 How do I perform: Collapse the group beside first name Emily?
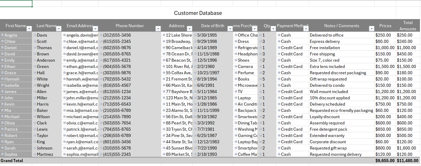(x=2, y=60)
